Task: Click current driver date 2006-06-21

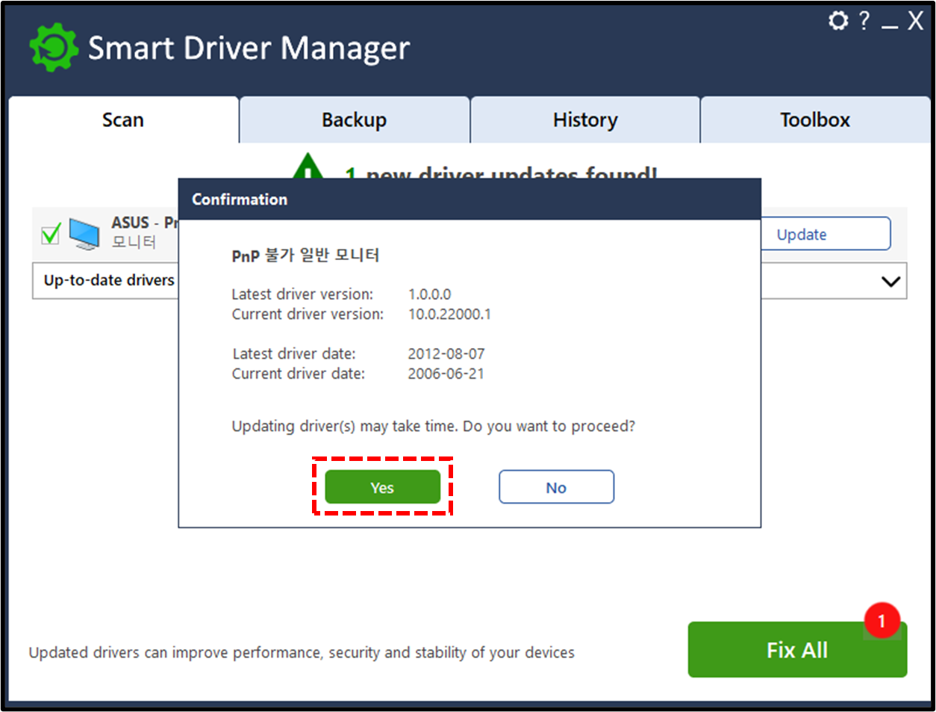Action: tap(446, 374)
